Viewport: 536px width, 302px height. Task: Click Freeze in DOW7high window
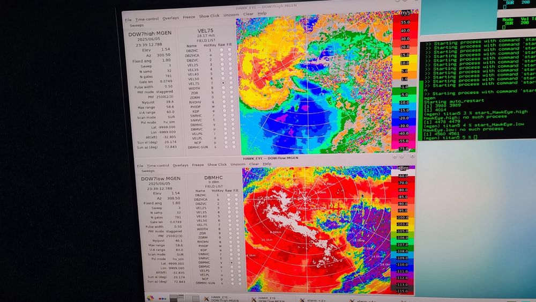pyautogui.click(x=189, y=17)
